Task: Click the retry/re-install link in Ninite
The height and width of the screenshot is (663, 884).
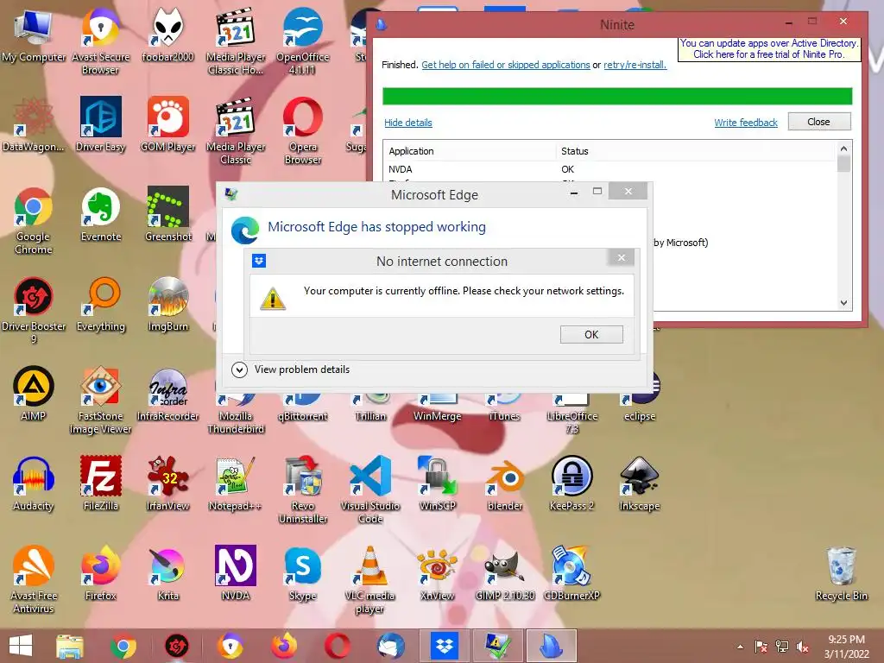Action: (635, 65)
